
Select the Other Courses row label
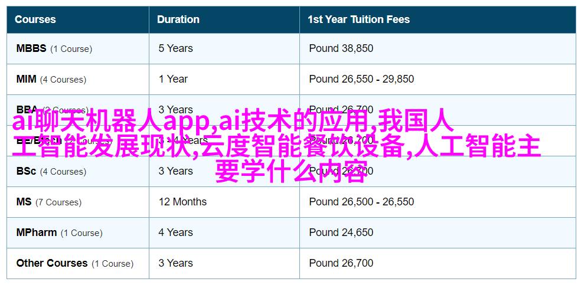[52, 263]
